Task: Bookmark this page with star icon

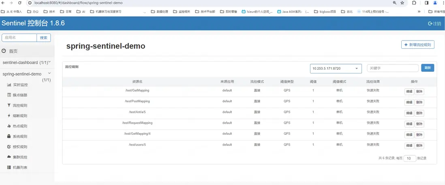Action: click(x=402, y=3)
